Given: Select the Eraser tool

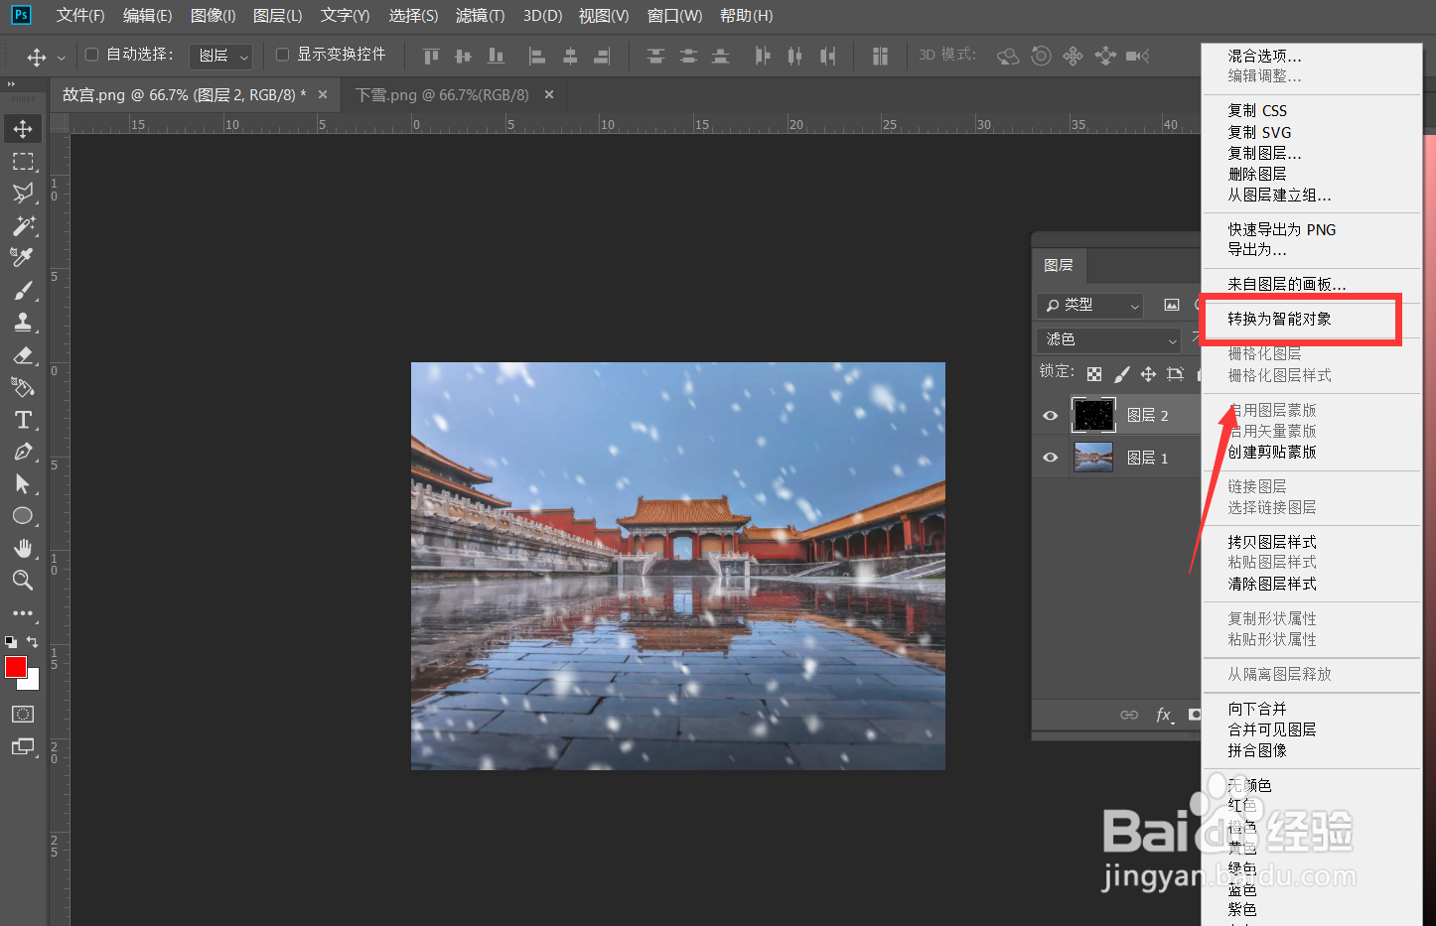Looking at the screenshot, I should click(x=23, y=355).
